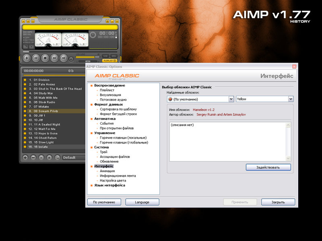The height and width of the screenshot is (241, 322).
Task: Open the found skins dropdown (По умолчанию)
Action: [200, 99]
